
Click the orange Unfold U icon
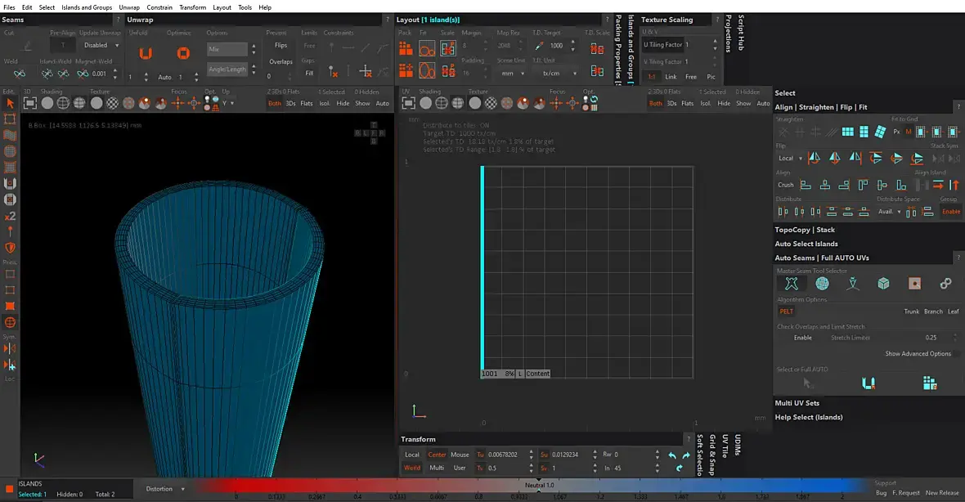tap(145, 54)
